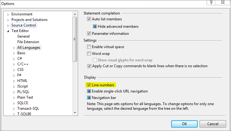Toggle the Parameter information checkbox

(89, 34)
